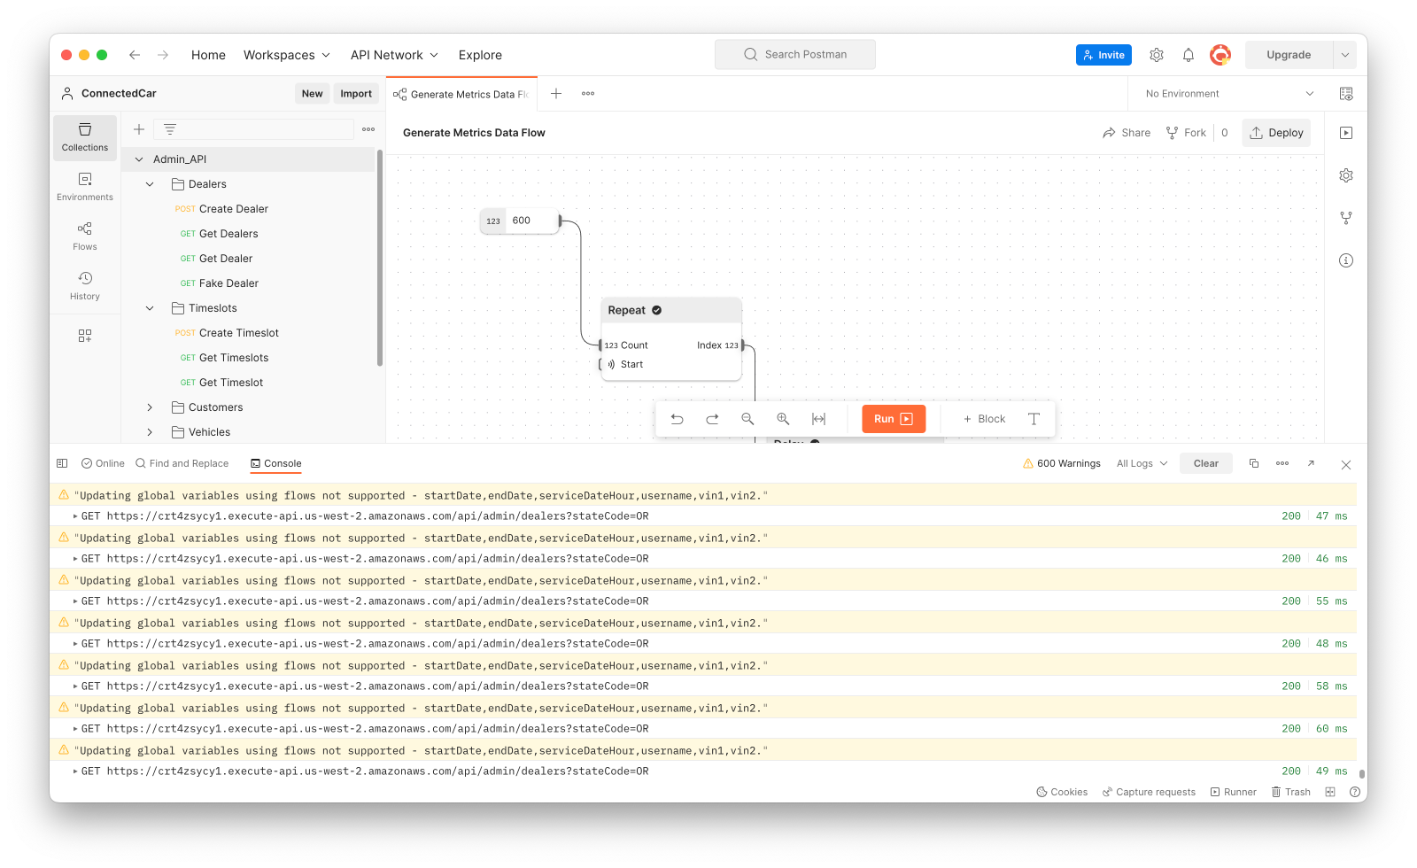Open the Environments sidebar panel
This screenshot has width=1417, height=868.
85,187
